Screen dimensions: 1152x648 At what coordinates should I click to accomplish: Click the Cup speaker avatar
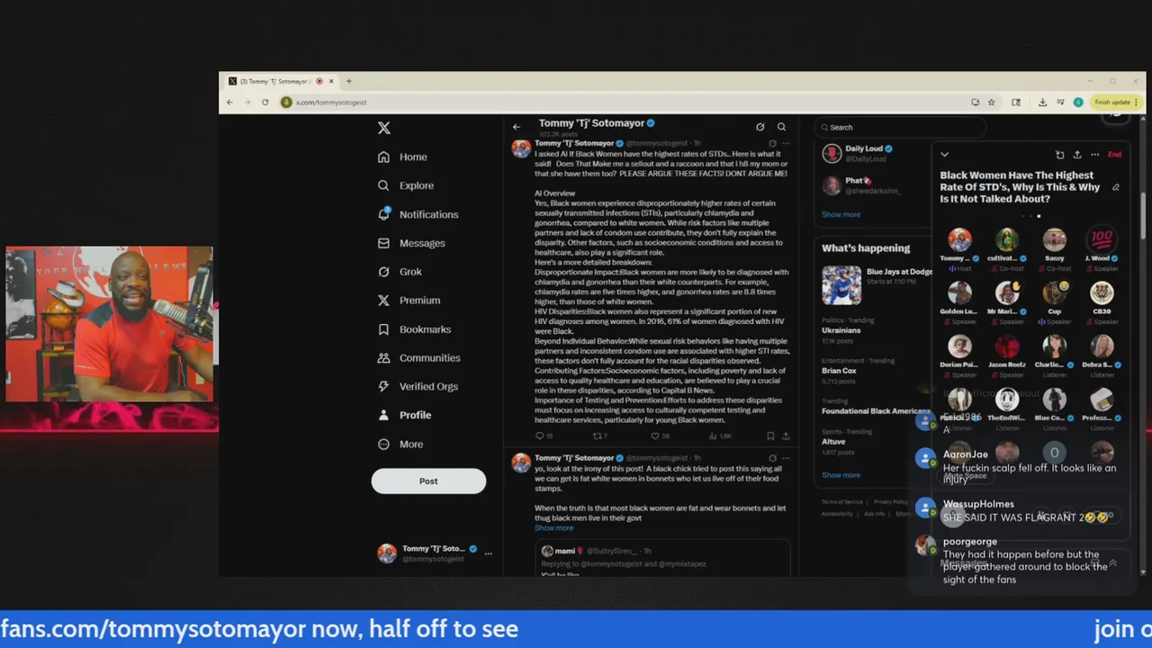[1054, 292]
